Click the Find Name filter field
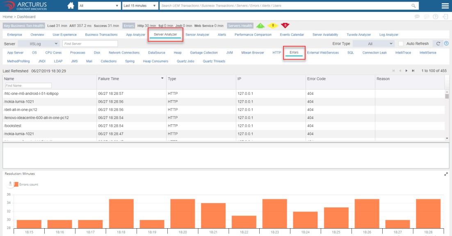Image resolution: width=452 pixels, height=236 pixels. pyautogui.click(x=28, y=85)
